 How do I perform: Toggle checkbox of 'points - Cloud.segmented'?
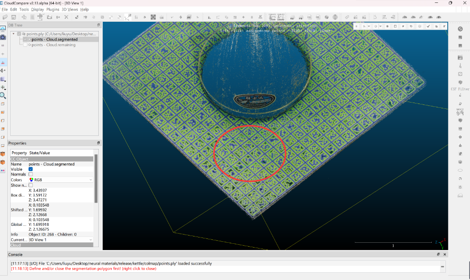coord(26,40)
